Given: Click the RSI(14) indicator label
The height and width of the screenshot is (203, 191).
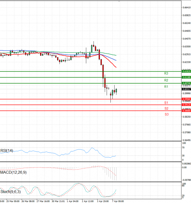Looking at the screenshot, I should coord(7,151).
